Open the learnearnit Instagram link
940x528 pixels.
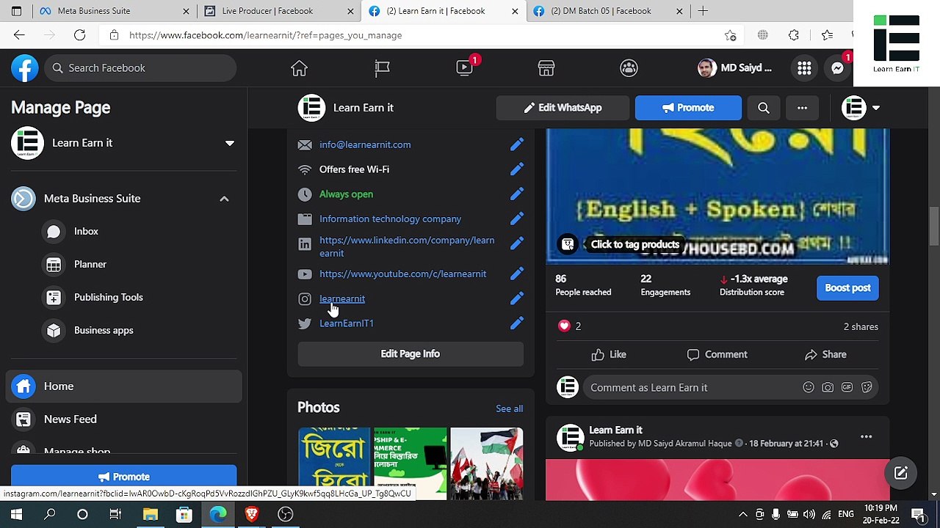(x=342, y=298)
